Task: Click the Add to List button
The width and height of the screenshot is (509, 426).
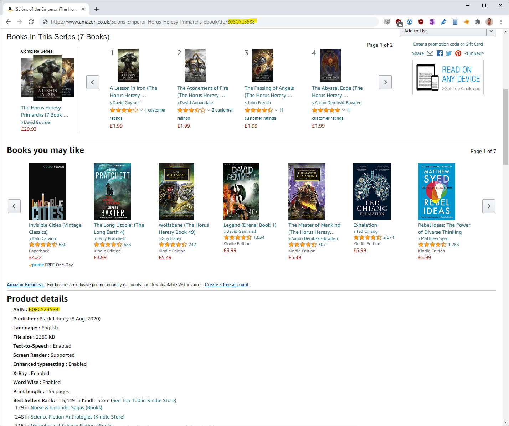Action: pyautogui.click(x=443, y=31)
